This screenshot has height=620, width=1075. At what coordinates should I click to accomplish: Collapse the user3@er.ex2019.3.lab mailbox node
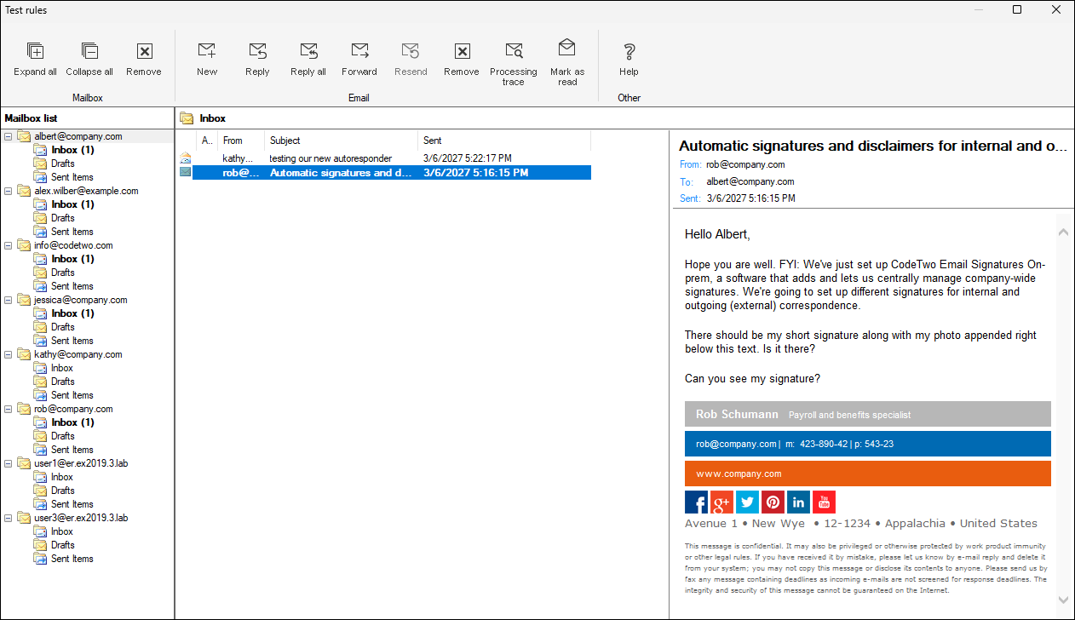pyautogui.click(x=9, y=518)
